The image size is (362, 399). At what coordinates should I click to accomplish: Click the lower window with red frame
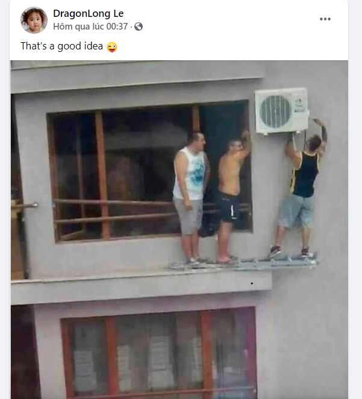[158, 353]
